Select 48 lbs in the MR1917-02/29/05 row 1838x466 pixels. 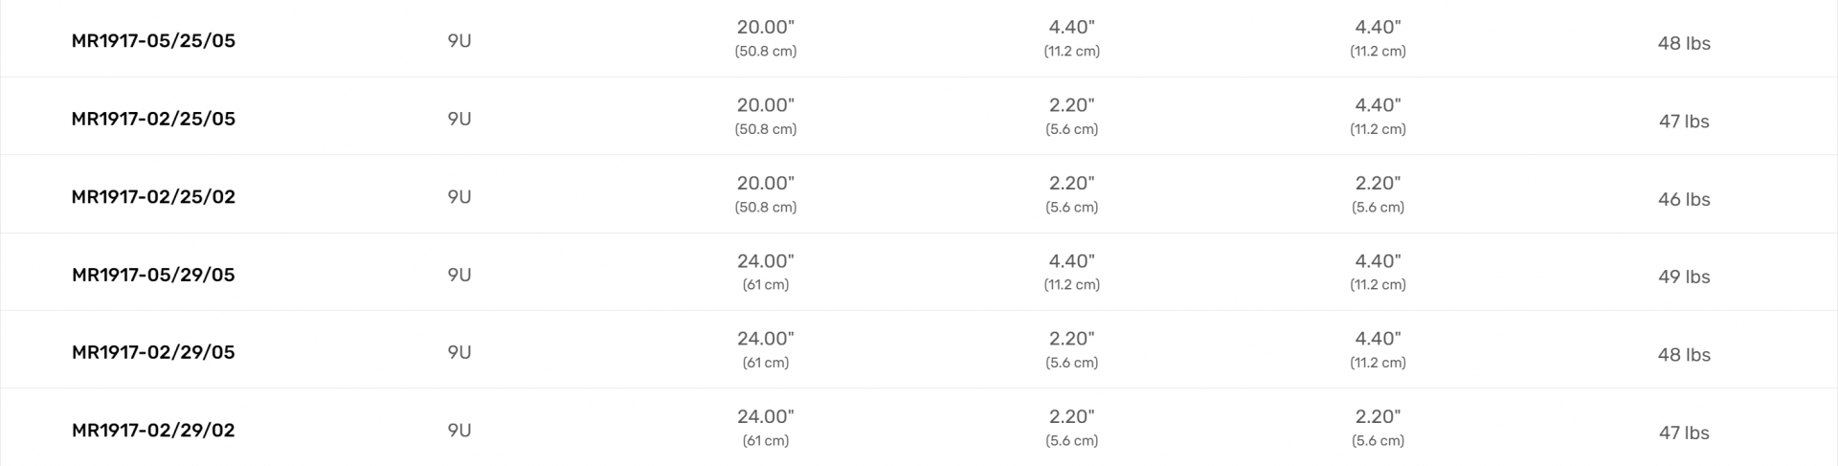click(x=1684, y=355)
